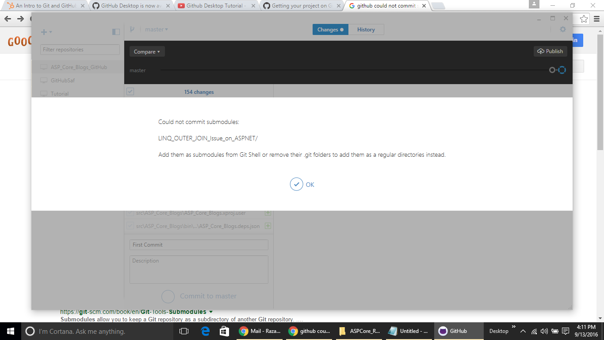Screen dimensions: 604x340
Task: Click the Publish button
Action: pos(550,51)
